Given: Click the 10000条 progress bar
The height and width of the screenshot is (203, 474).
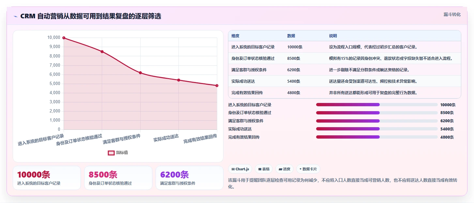Looking at the screenshot, I should click(377, 105).
